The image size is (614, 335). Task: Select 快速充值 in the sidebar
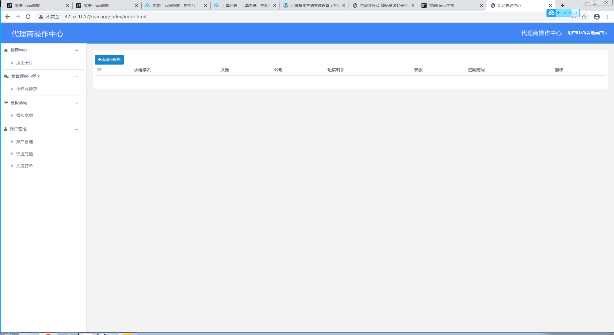point(25,154)
